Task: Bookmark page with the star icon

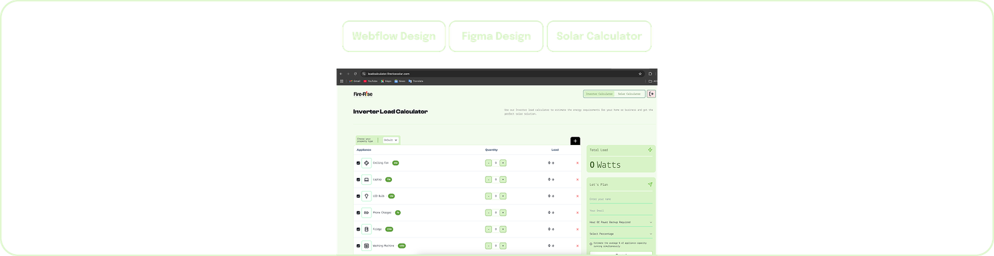Action: (640, 74)
